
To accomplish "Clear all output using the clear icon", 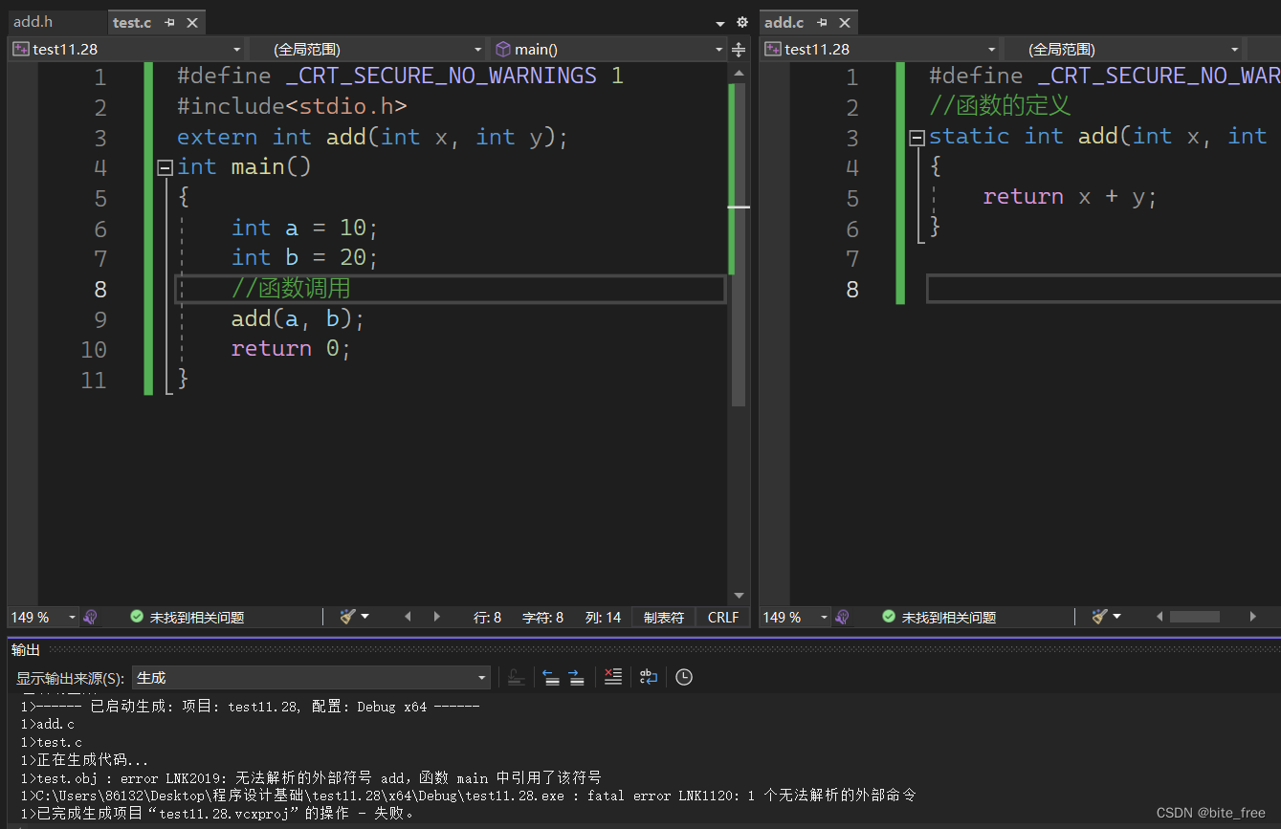I will pos(613,677).
